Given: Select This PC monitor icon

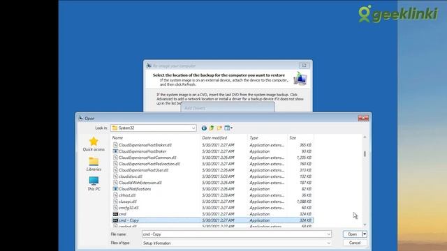Looking at the screenshot, I should 94,181.
